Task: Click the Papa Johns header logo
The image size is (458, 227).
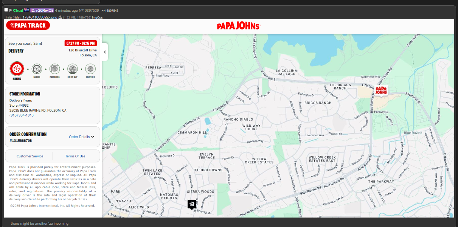Action: tap(239, 26)
